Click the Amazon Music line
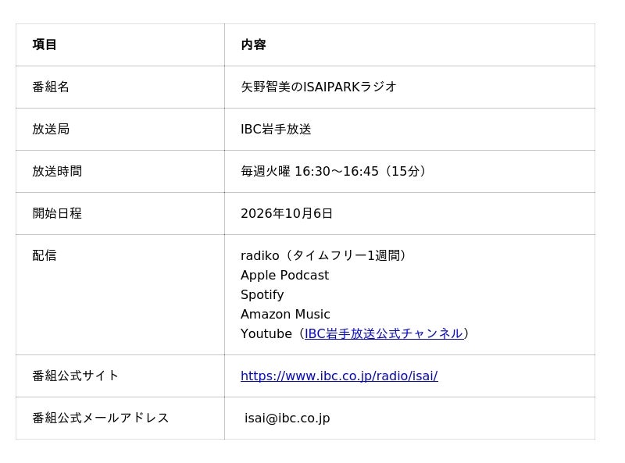 (x=285, y=314)
